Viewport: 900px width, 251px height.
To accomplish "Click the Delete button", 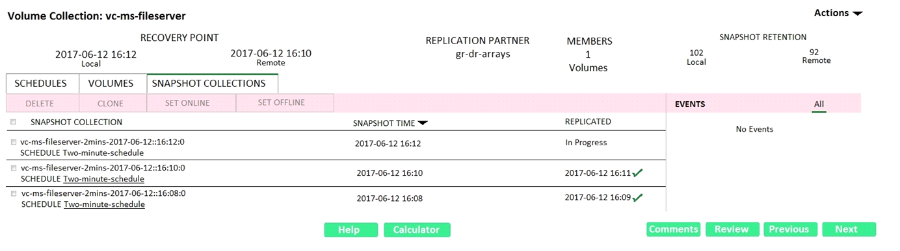I will coord(40,103).
